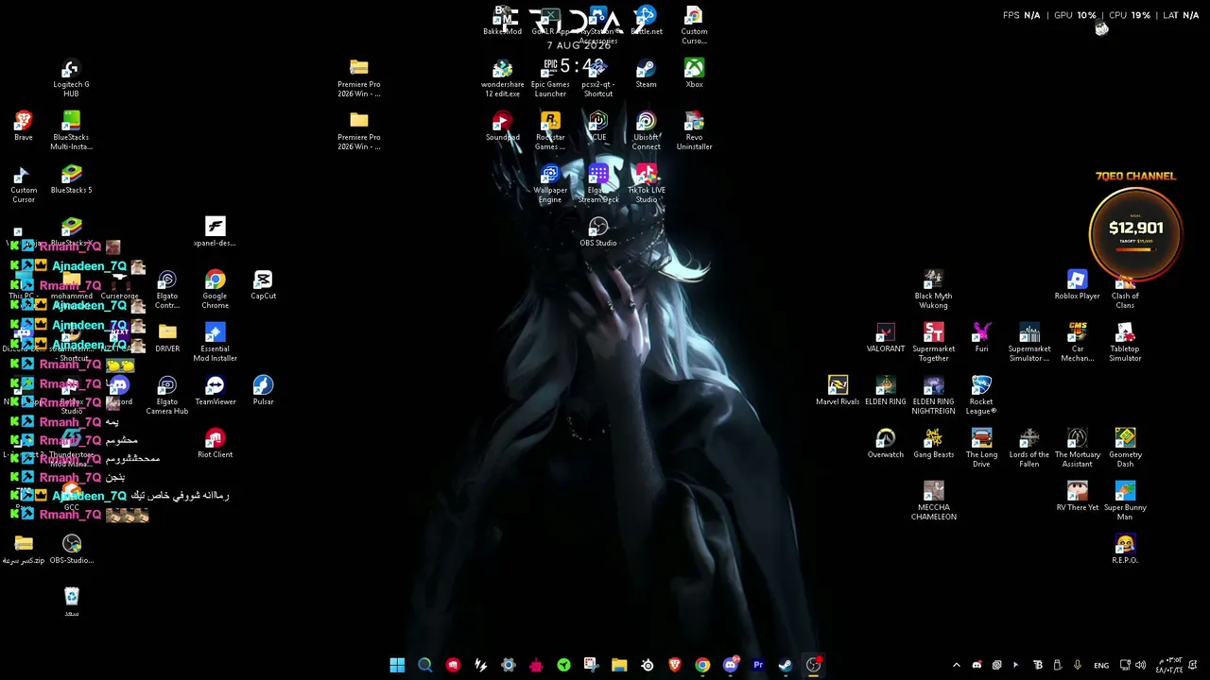Open the Settings gear in the taskbar
This screenshot has height=680, width=1210.
508,665
